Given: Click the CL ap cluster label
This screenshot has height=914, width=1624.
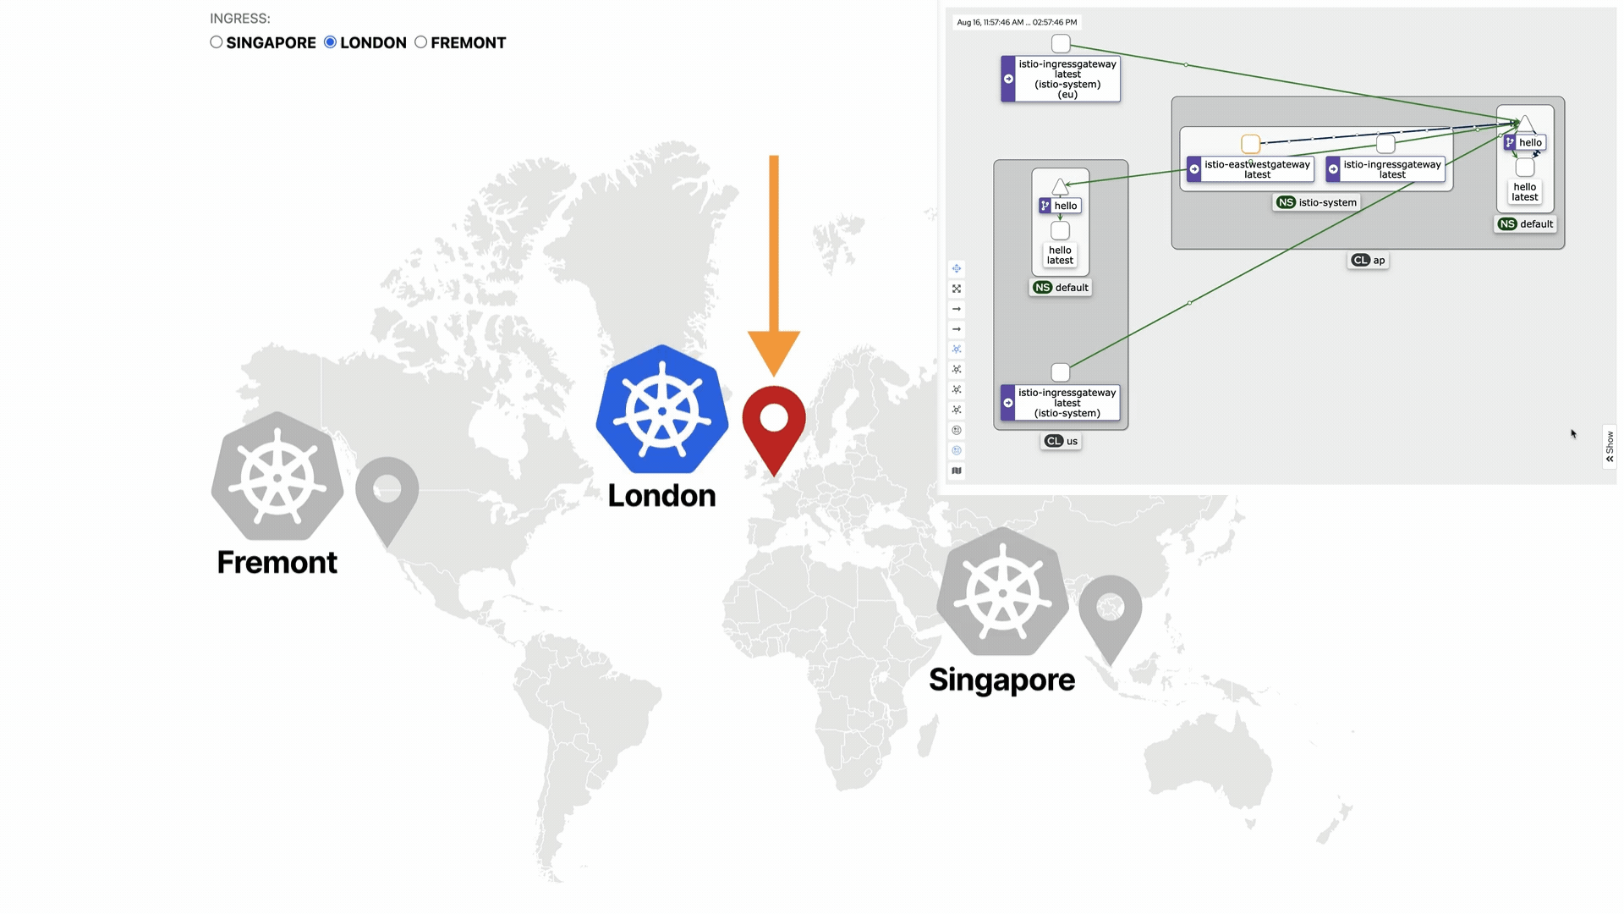Looking at the screenshot, I should coord(1368,261).
